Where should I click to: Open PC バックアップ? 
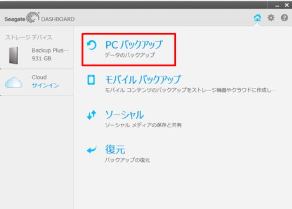pyautogui.click(x=134, y=45)
